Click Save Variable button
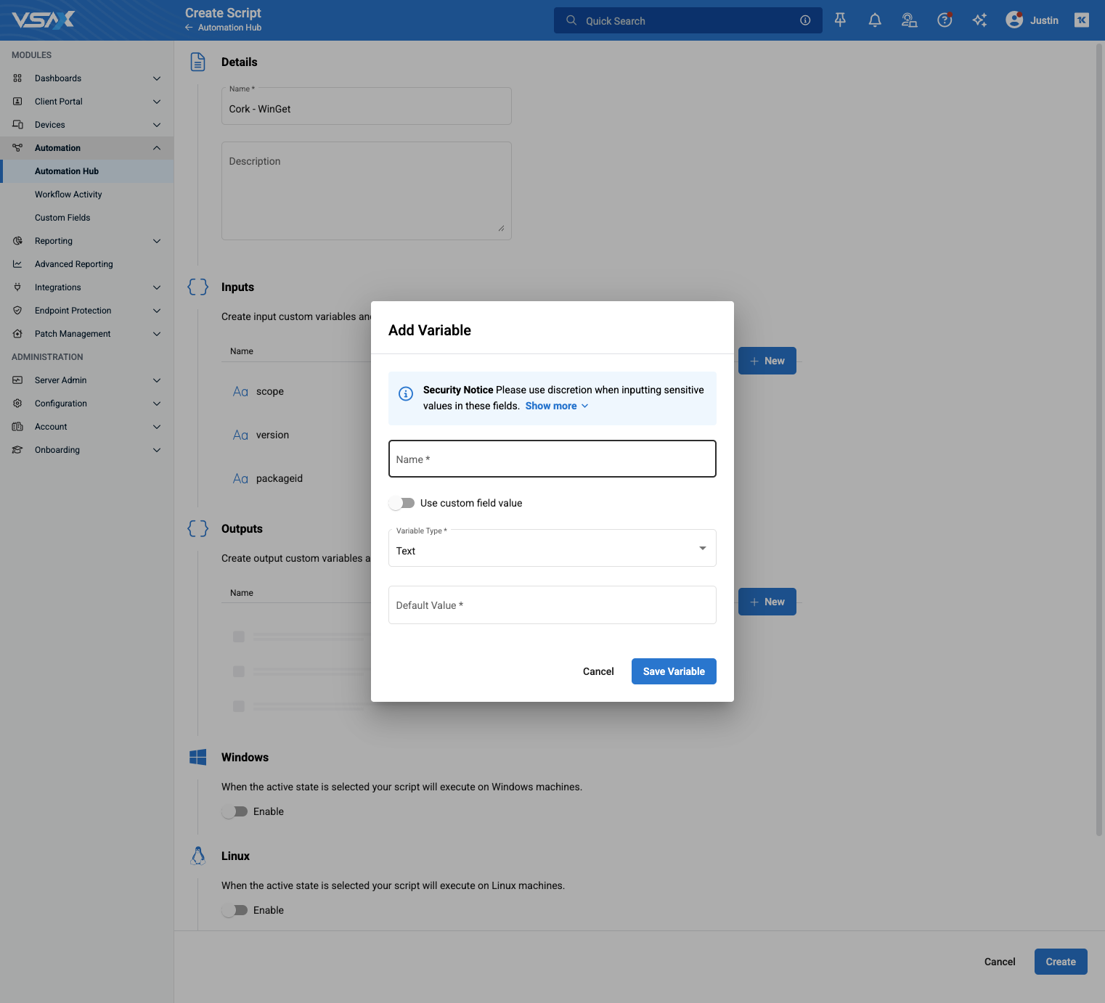Image resolution: width=1105 pixels, height=1003 pixels. [674, 671]
